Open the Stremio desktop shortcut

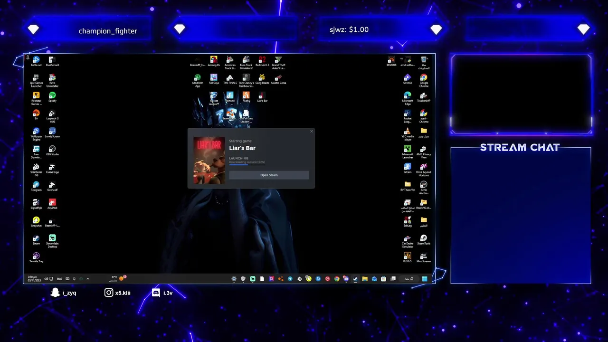click(x=408, y=79)
